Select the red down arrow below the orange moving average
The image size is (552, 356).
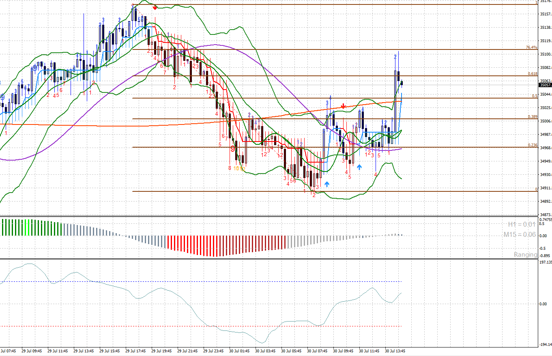coord(343,106)
